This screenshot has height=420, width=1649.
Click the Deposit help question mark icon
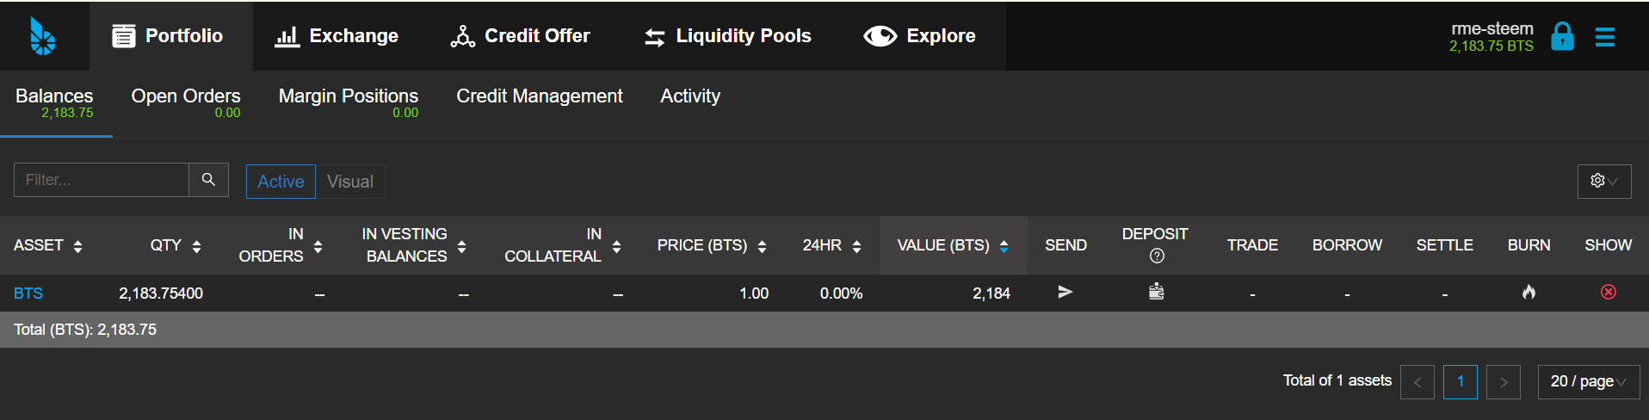coord(1157,256)
